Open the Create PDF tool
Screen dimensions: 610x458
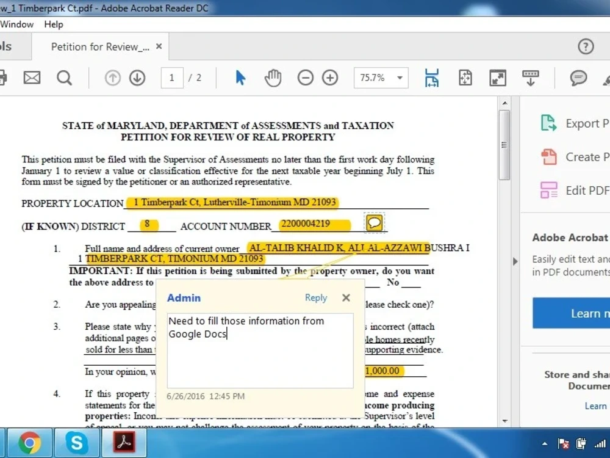click(574, 157)
